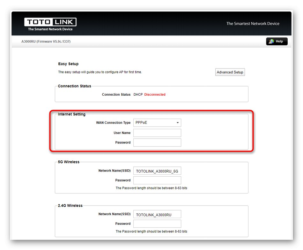This screenshot has width=303, height=250.
Task: Click the '2.4G Wireless' section title
Action: pos(70,206)
